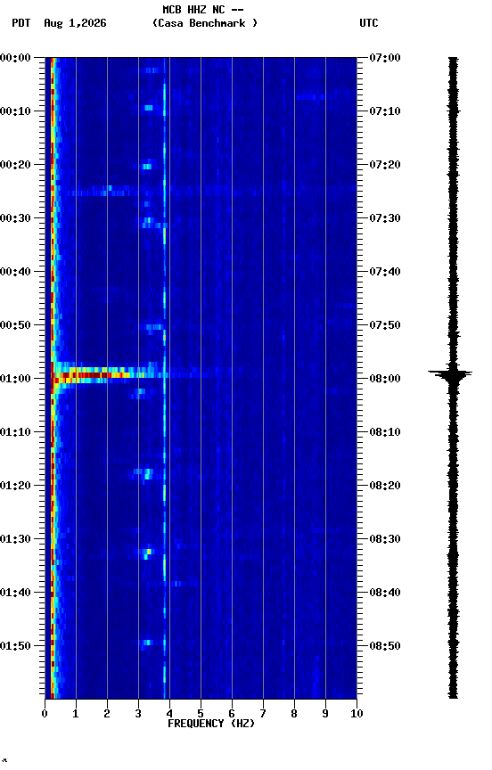
Task: Click the frequency axis tick label '0'
Action: 45,714
